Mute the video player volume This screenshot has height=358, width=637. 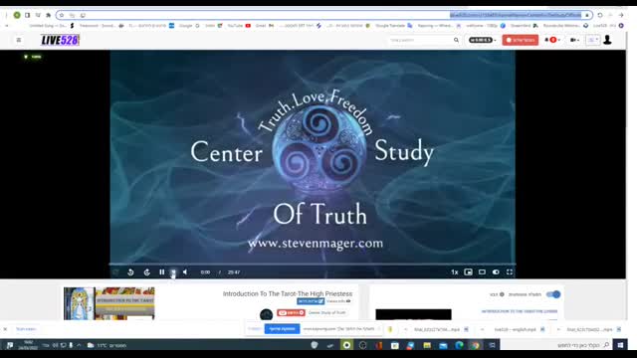pyautogui.click(x=185, y=271)
